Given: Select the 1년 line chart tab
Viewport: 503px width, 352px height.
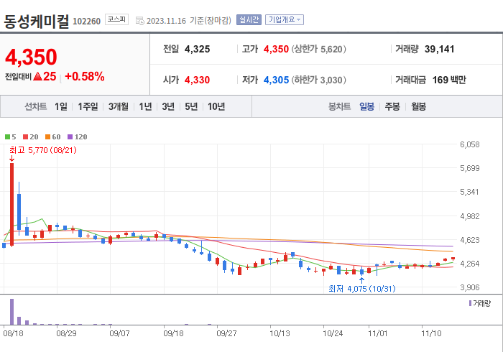Looking at the screenshot, I should click(145, 106).
